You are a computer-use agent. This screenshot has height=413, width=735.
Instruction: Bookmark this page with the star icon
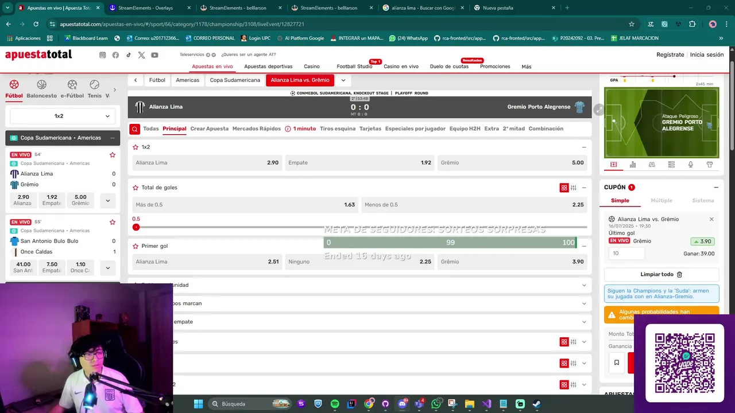tap(632, 24)
